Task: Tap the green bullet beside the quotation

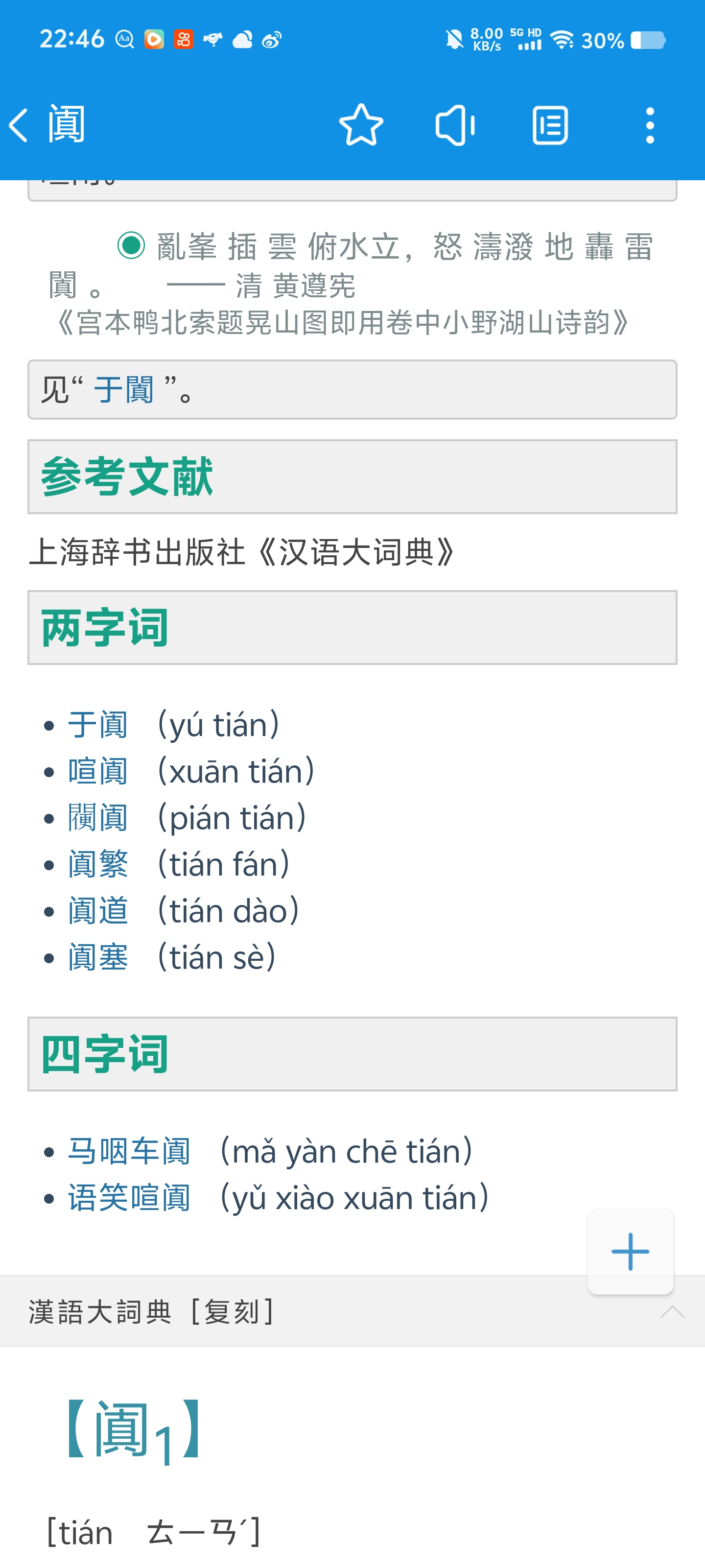Action: click(131, 245)
